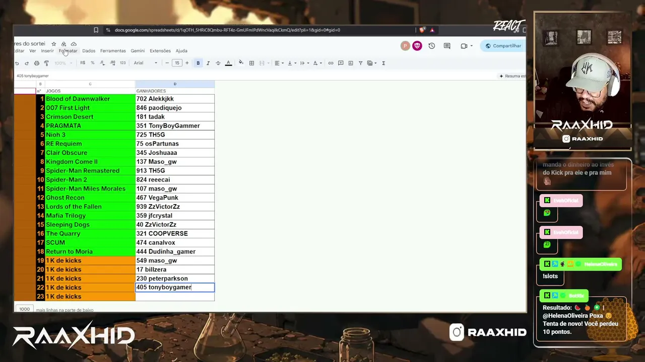Open the Gemini menu
Viewport: 645px width, 362px height.
pyautogui.click(x=138, y=51)
